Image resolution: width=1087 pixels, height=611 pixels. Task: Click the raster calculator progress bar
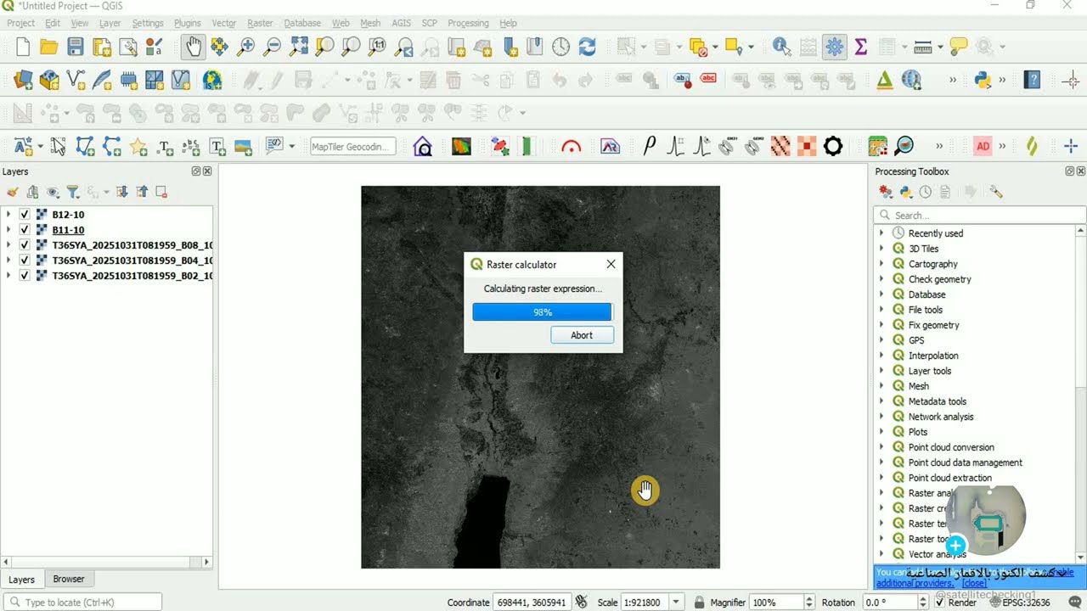coord(543,312)
